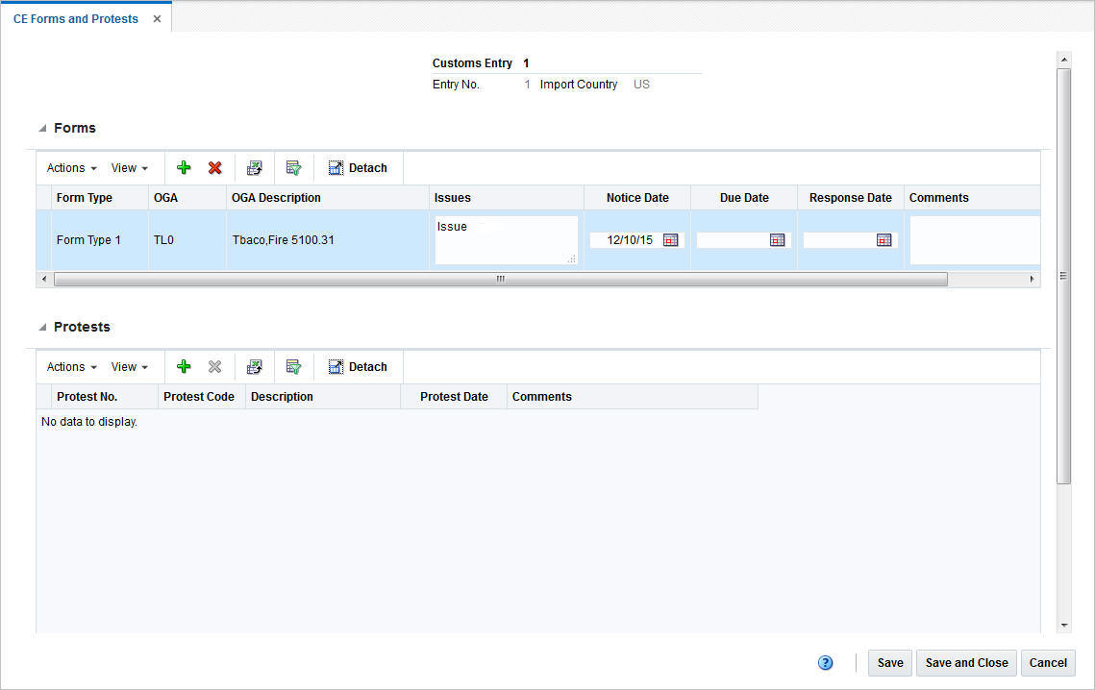Collapse the Forms section
Screen dimensions: 1095x690
(42, 128)
